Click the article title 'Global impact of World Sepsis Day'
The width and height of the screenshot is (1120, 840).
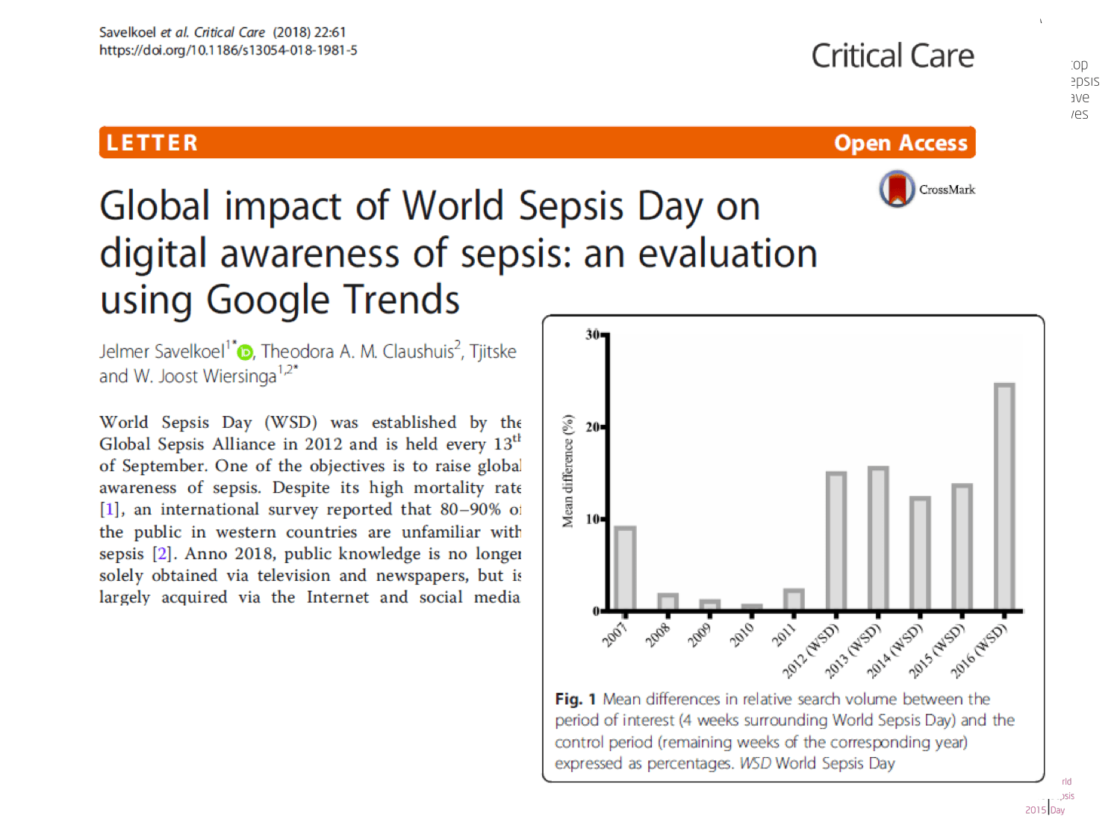click(x=458, y=252)
